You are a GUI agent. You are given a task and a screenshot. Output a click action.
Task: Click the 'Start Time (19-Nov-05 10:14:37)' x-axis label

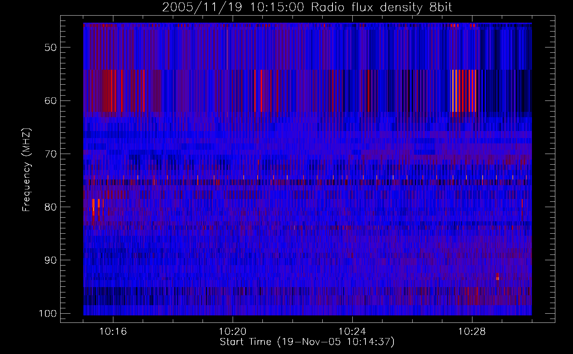307,342
